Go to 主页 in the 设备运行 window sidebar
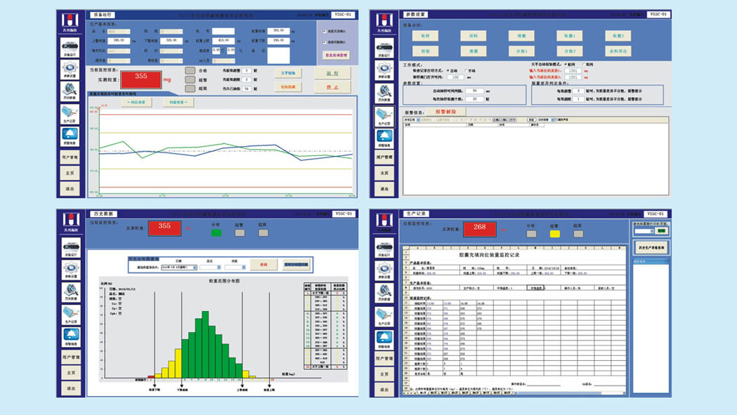The width and height of the screenshot is (737, 415). tap(70, 173)
